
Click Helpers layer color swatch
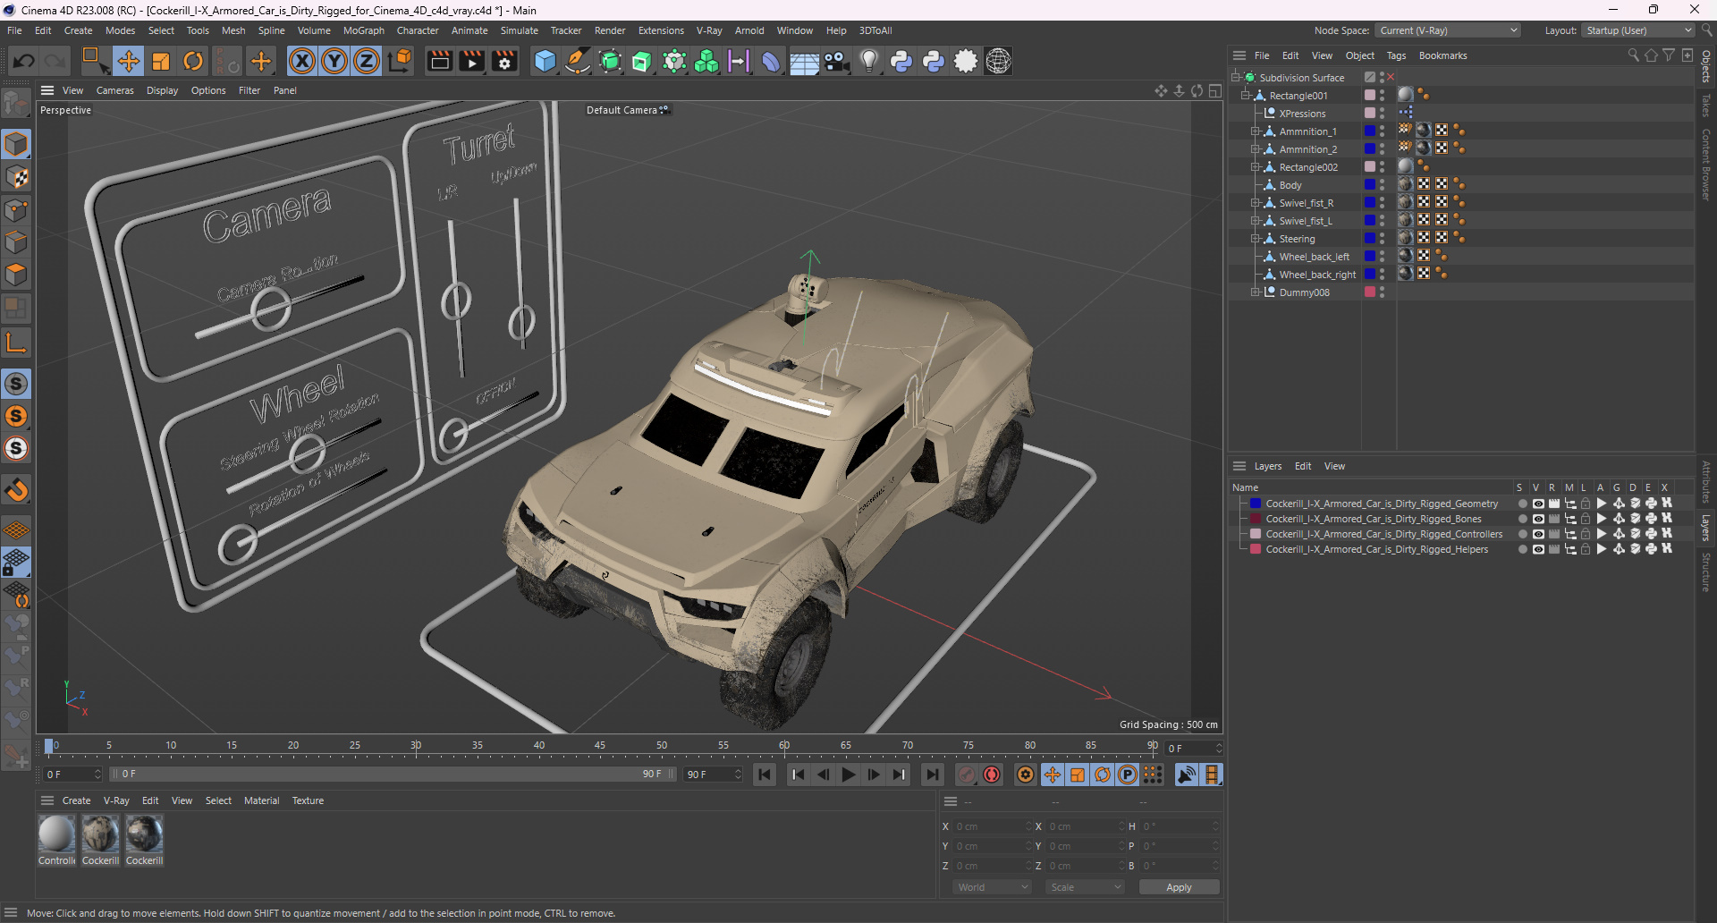pos(1256,549)
